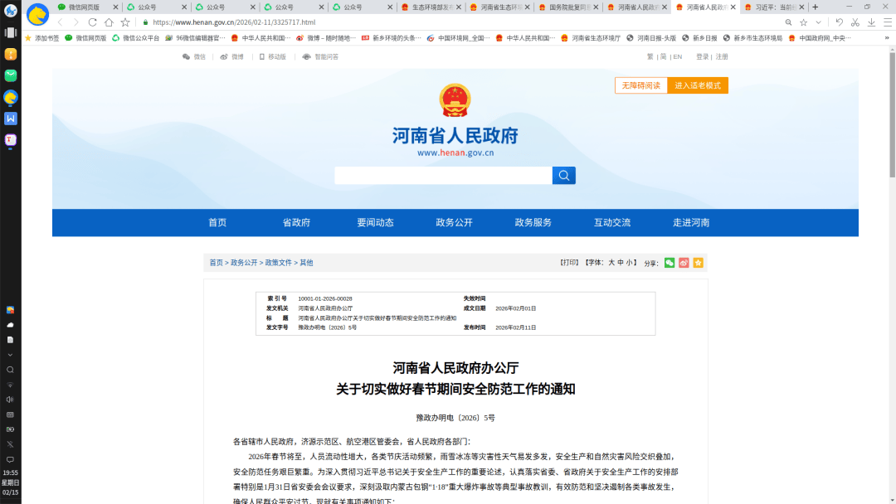Viewport: 896px width, 504px height.
Task: Share article via WeChat icon
Action: coord(670,263)
